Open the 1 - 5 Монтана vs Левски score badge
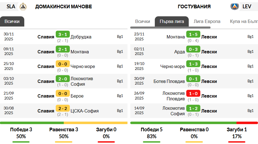The height and width of the screenshot is (144, 258). 193,34
